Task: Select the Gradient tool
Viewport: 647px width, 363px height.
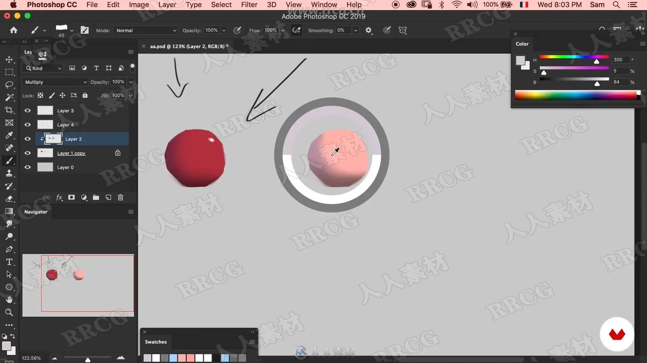Action: coord(9,211)
